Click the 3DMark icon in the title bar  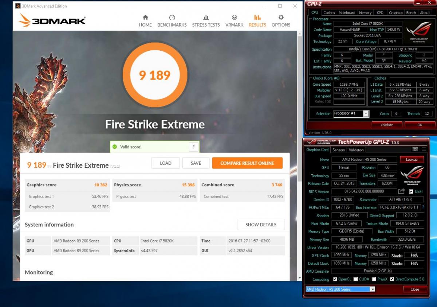pyautogui.click(x=18, y=6)
